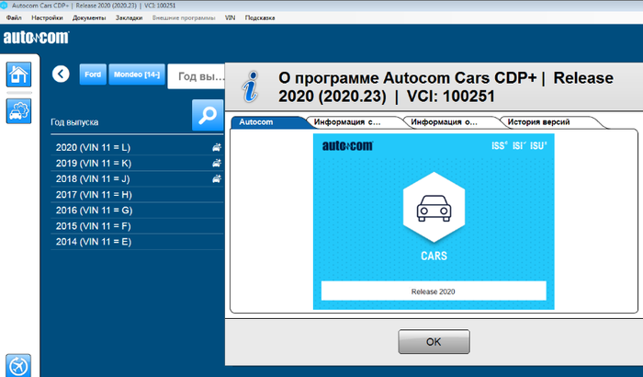The width and height of the screenshot is (643, 377).
Task: Click the car icon on 2019 row
Action: [216, 163]
